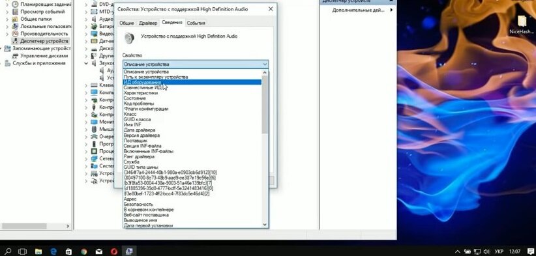Viewport: 536px width, 256px height.
Task: Collapse the 'Звуковые' device category arrow
Action: [87, 63]
